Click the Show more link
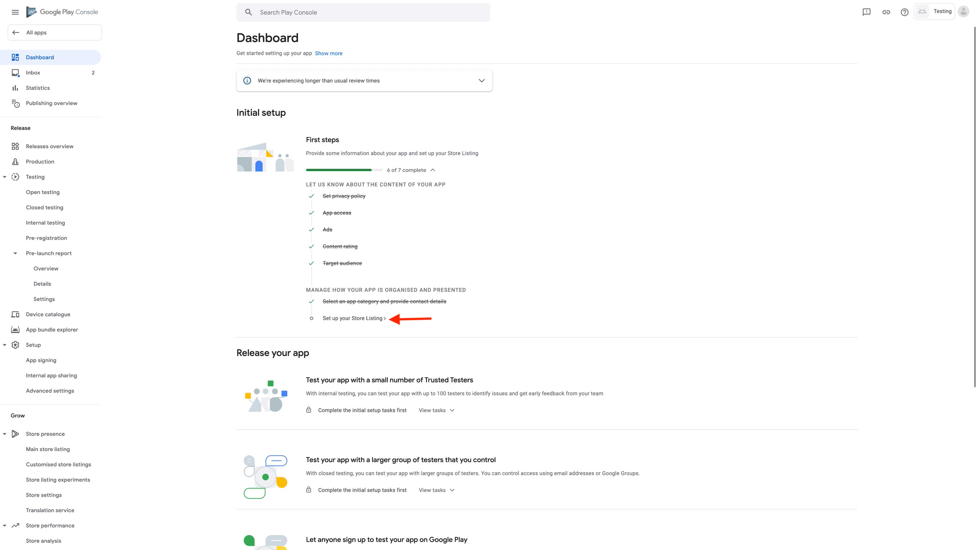The width and height of the screenshot is (978, 550). (328, 54)
